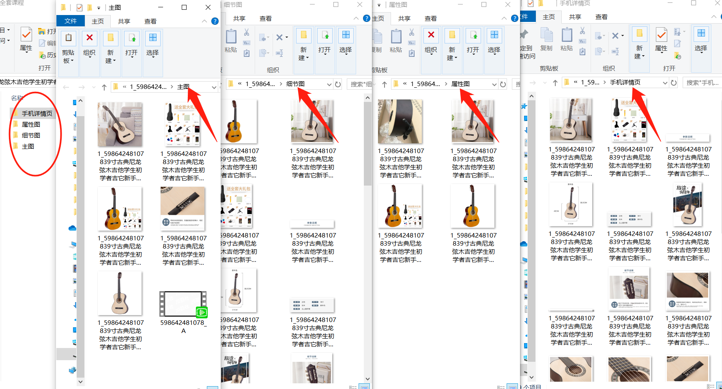Image resolution: width=722 pixels, height=389 pixels.
Task: Toggle the checkbox icon in 主图 quick access toolbar
Action: [x=79, y=7]
